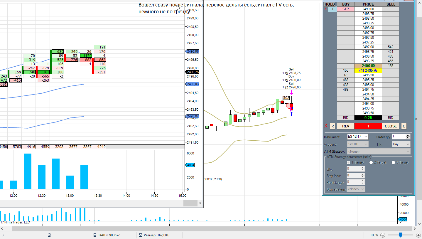Select the 3 Target radio button

(x=393, y=162)
